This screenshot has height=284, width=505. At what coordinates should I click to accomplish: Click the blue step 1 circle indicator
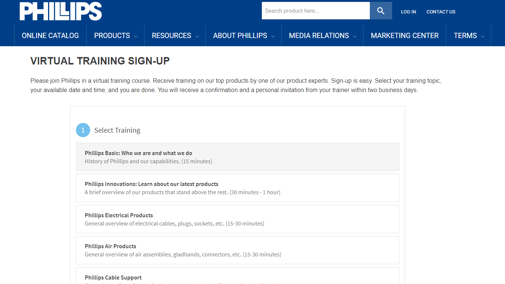pos(83,130)
